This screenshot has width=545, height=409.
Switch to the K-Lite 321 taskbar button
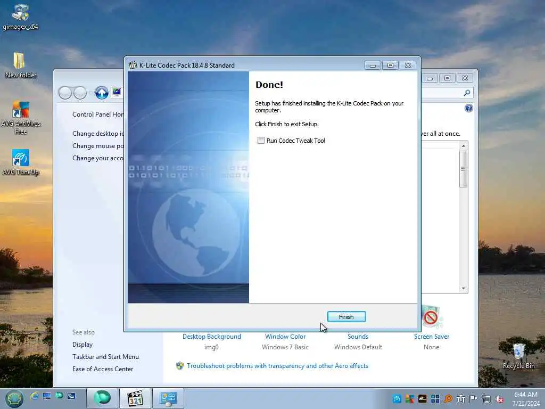click(135, 398)
